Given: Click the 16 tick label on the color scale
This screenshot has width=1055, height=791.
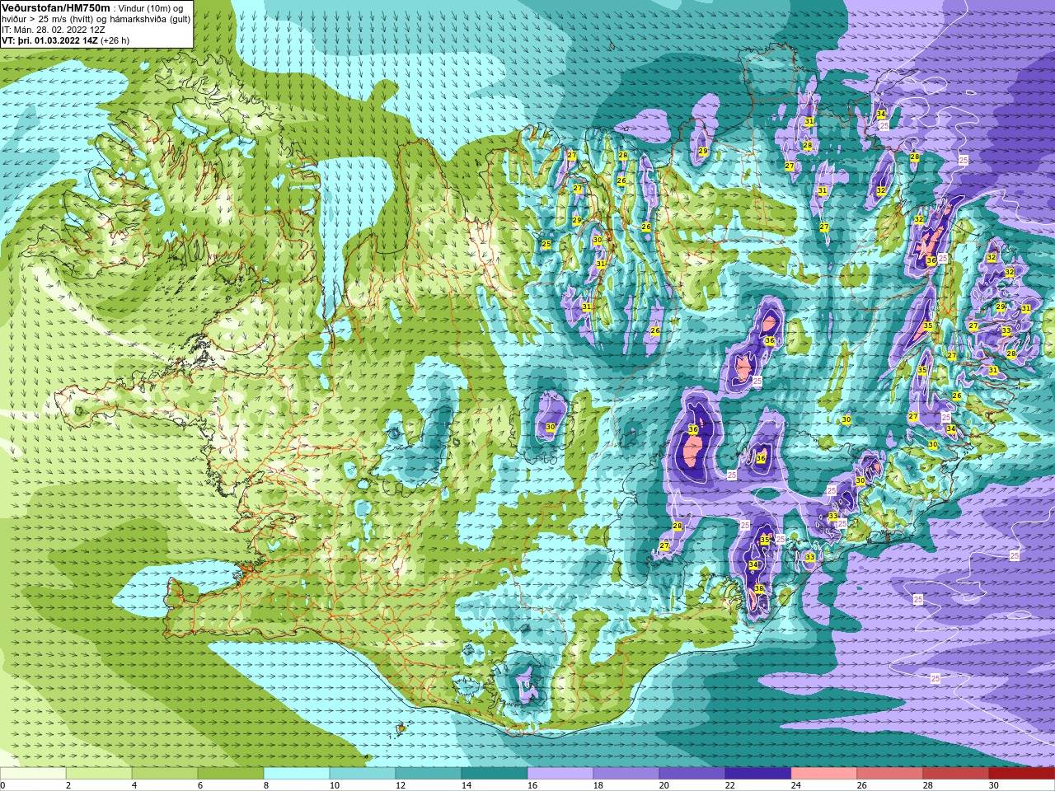Looking at the screenshot, I should click(532, 785).
